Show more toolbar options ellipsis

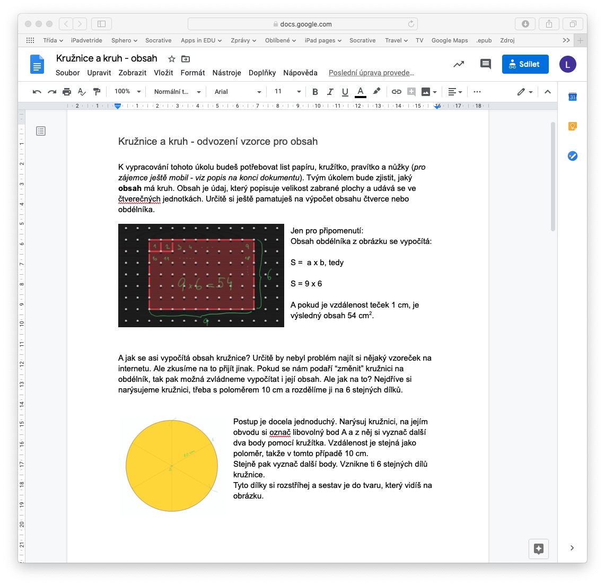coord(477,92)
